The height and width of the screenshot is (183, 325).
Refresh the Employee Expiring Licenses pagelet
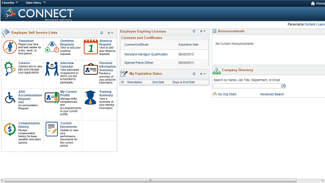pos(194,31)
